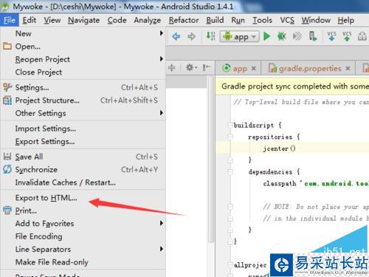Viewport: 369px width, 277px height.
Task: Click the VCS commit changes icon
Action: point(347,36)
